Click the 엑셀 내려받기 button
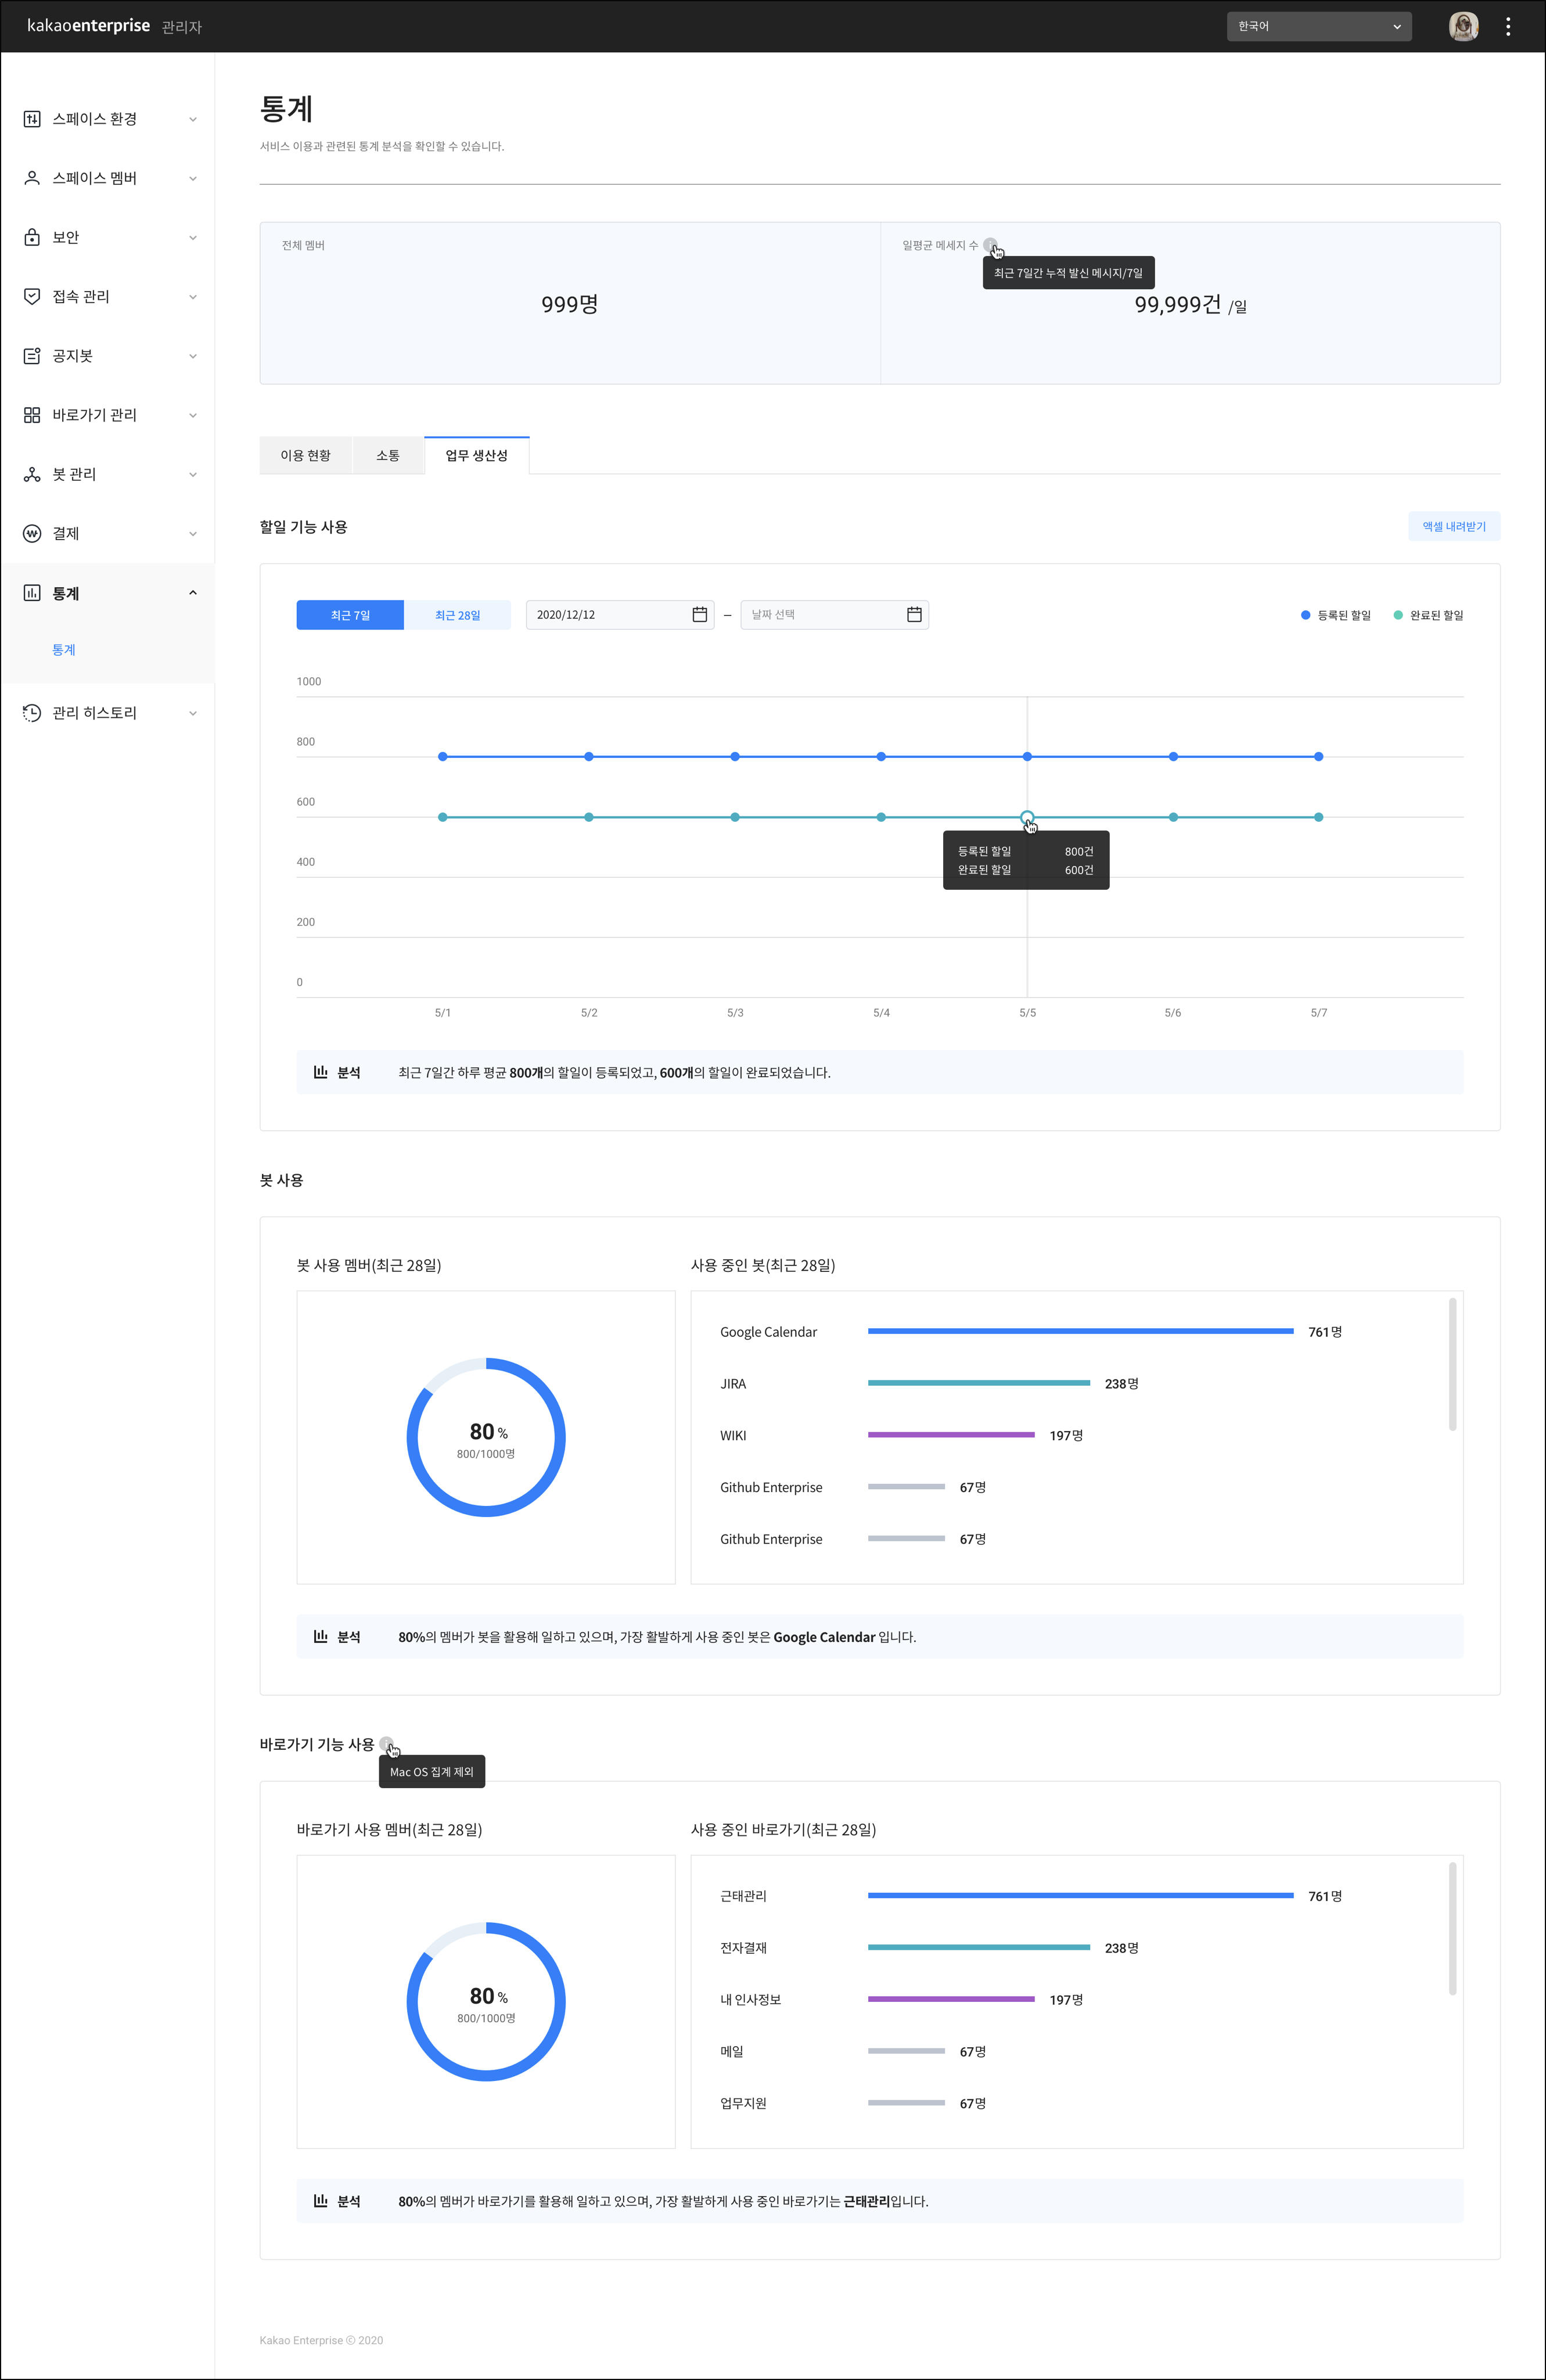The image size is (1546, 2380). click(1453, 527)
